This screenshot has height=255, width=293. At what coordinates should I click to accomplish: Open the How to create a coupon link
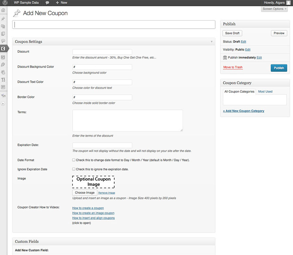tap(88, 208)
